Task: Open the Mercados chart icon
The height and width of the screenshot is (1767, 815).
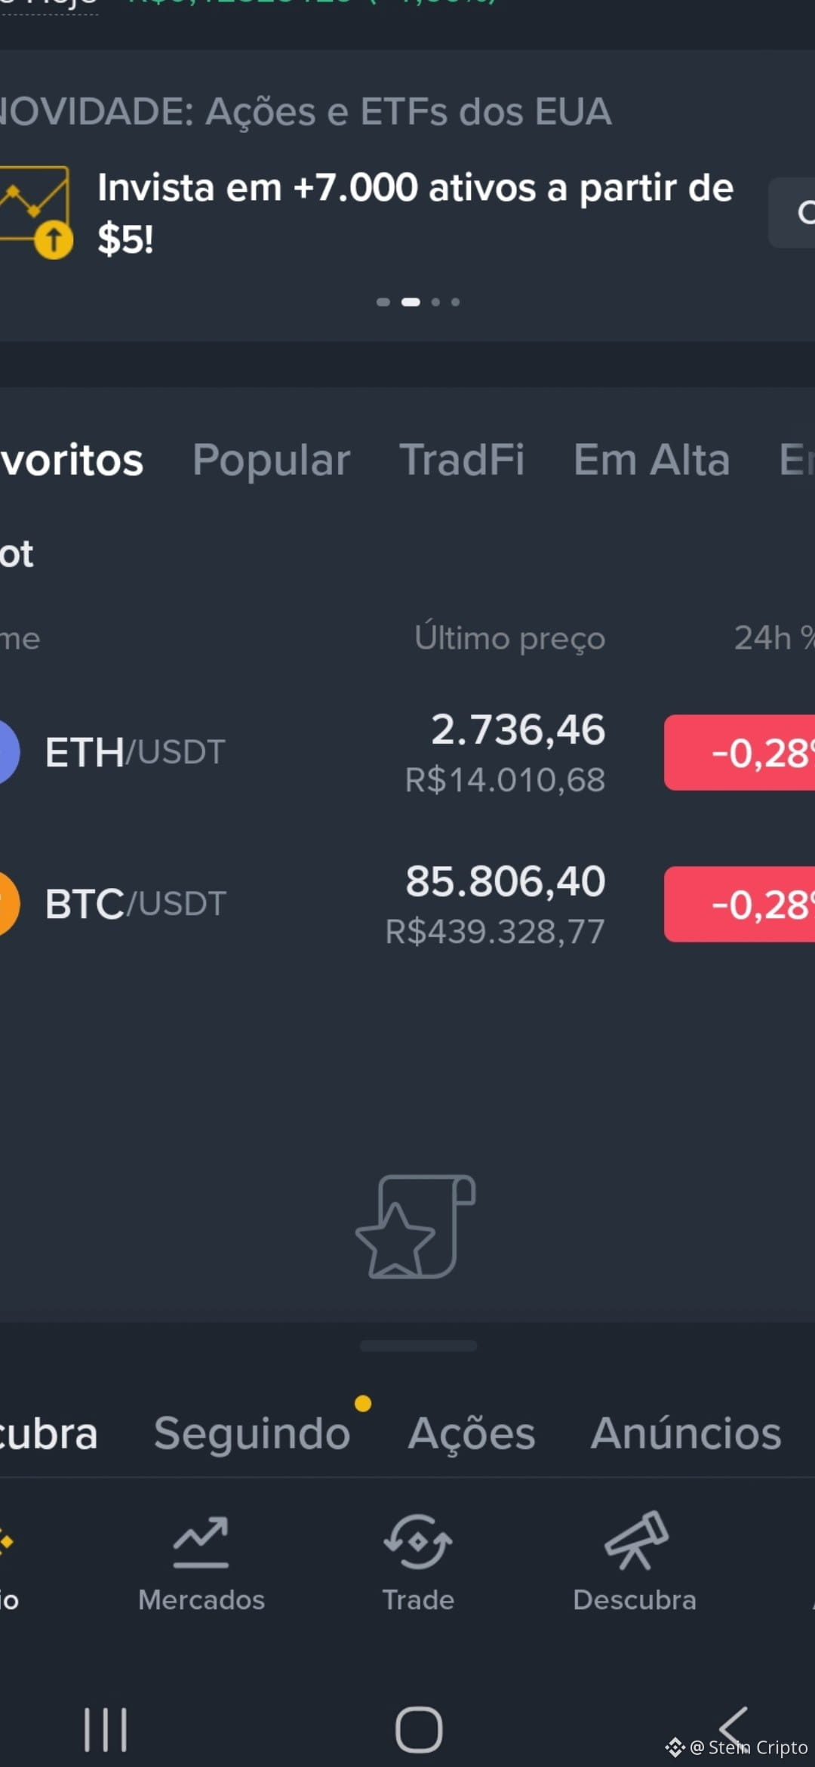Action: point(201,1542)
